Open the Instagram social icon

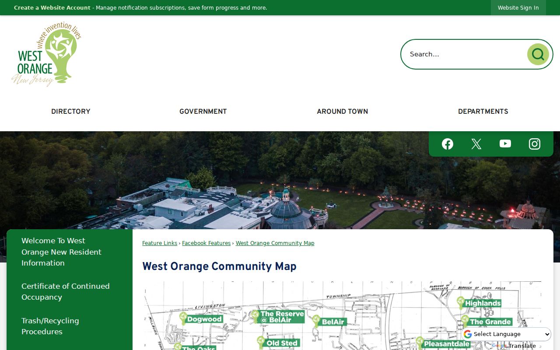click(x=535, y=144)
